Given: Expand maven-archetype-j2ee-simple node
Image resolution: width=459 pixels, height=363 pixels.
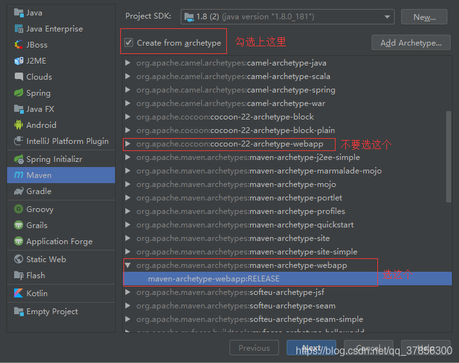Looking at the screenshot, I should point(128,157).
